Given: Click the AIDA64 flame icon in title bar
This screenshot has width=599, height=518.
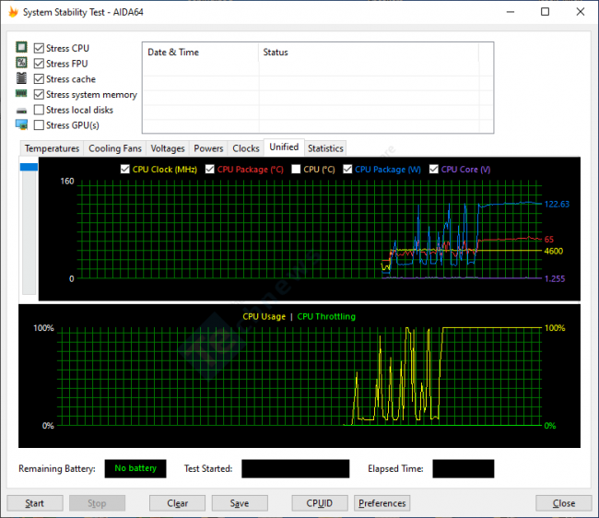Looking at the screenshot, I should point(13,12).
